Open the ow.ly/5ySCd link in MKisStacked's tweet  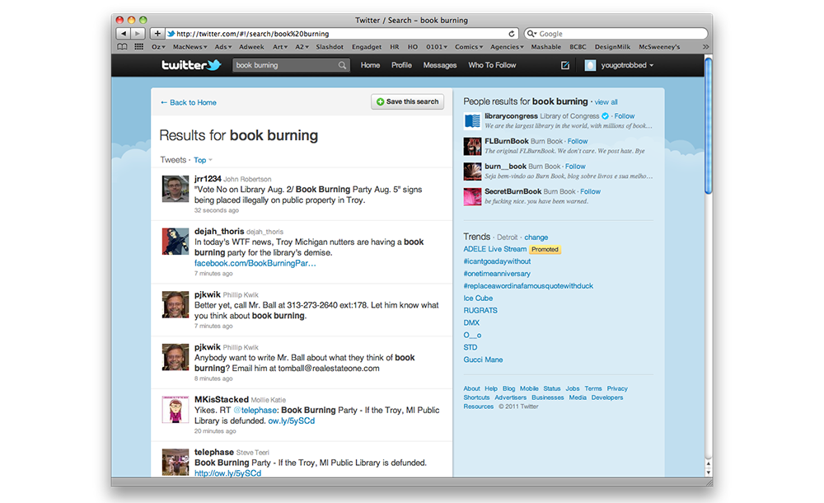(x=291, y=421)
